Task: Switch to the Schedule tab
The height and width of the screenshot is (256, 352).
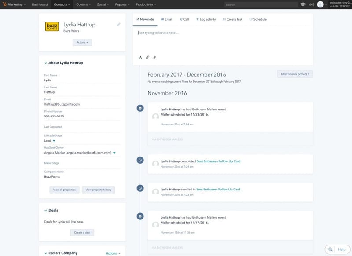Action: point(258,19)
